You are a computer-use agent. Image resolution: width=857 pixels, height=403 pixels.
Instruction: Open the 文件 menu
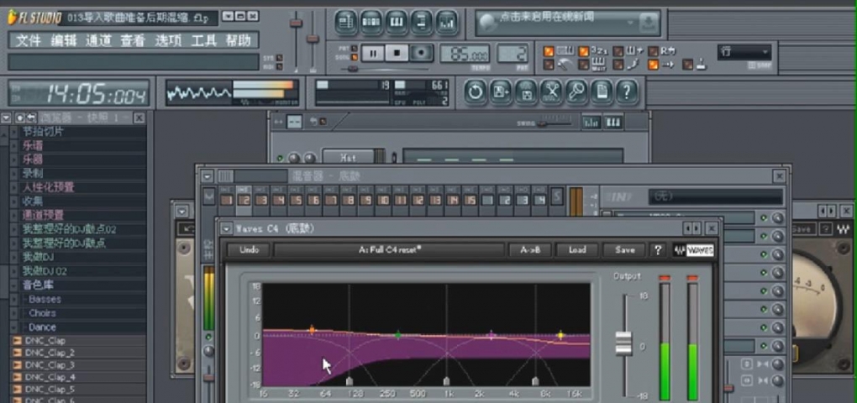pos(28,40)
